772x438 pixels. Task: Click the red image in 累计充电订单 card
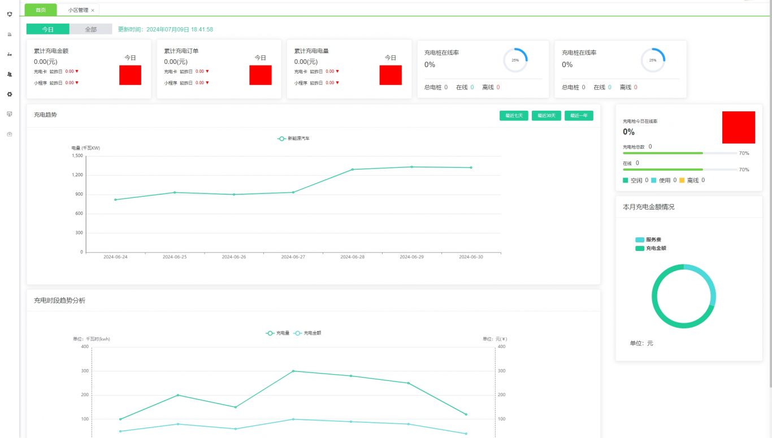point(261,75)
